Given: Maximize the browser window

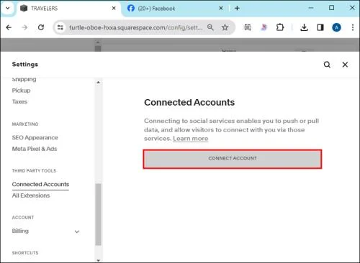Looking at the screenshot, I should 331,8.
